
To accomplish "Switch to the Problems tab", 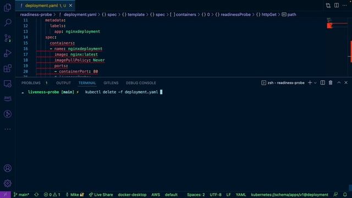I will pos(31,83).
